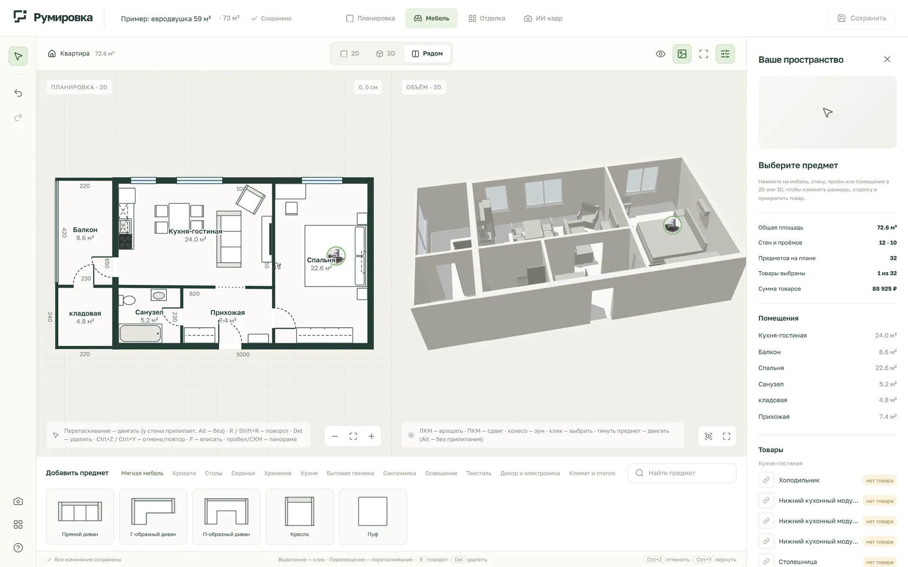908x567 pixels.
Task: Select the Сантехника category
Action: [400, 473]
